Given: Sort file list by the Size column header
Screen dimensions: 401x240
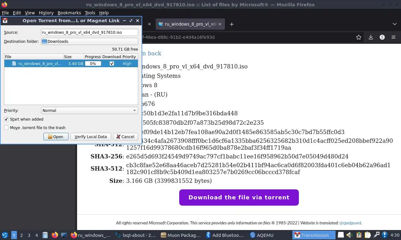Looking at the screenshot, I should 74,57.
